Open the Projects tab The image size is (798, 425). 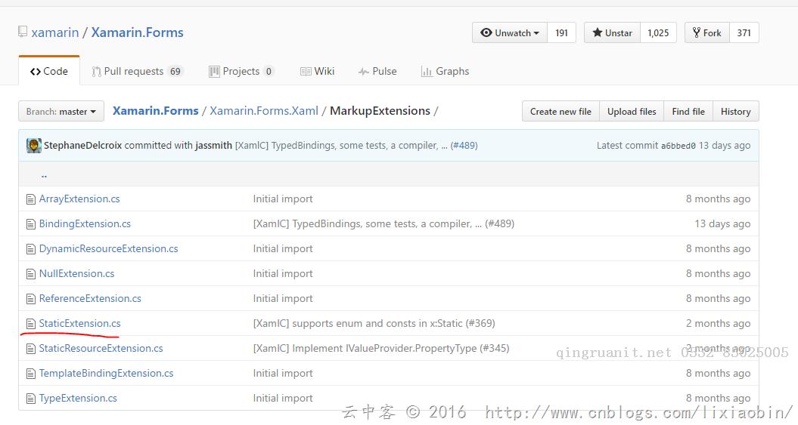coord(241,71)
